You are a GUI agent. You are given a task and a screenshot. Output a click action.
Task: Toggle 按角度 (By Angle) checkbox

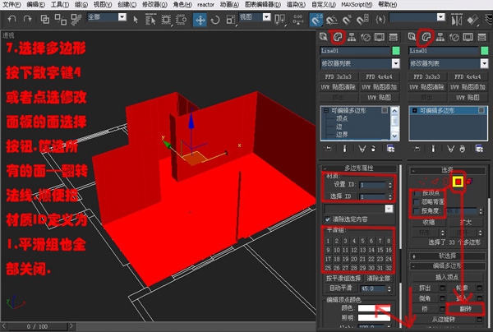(417, 210)
